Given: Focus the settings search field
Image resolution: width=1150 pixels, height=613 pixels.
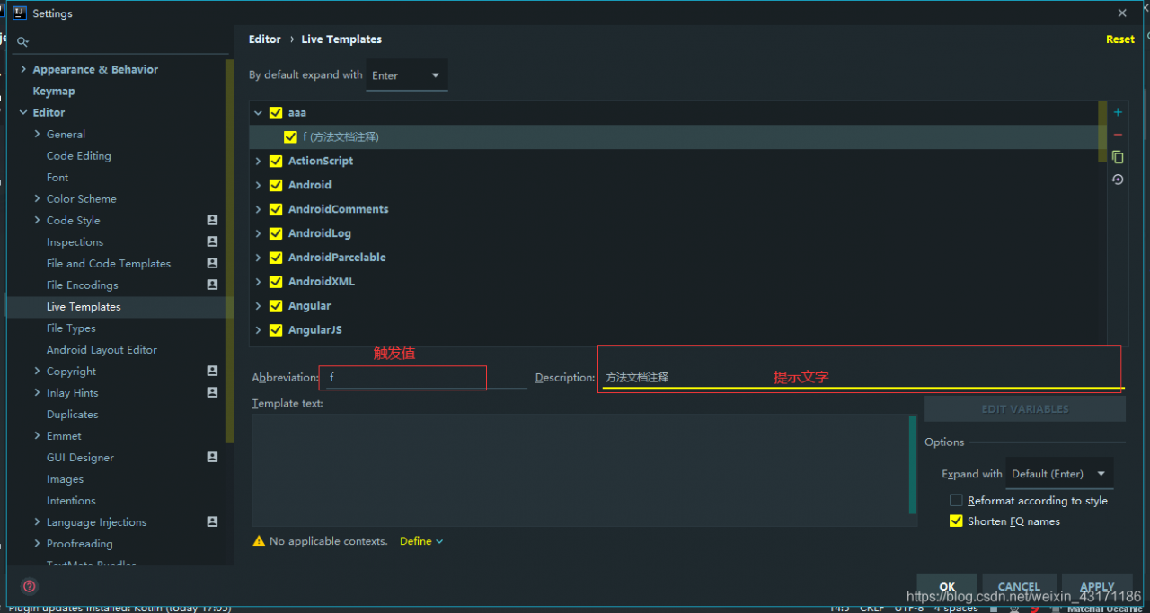Looking at the screenshot, I should [x=121, y=41].
